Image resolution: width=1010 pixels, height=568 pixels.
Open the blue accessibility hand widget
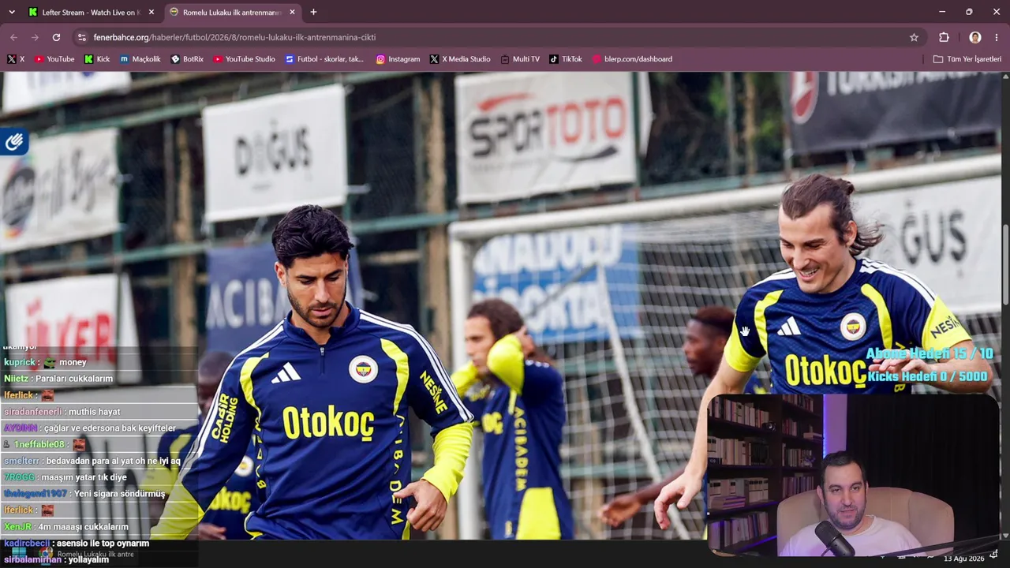click(14, 142)
